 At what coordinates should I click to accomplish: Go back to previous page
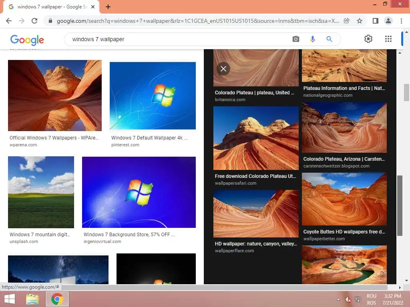click(x=9, y=21)
